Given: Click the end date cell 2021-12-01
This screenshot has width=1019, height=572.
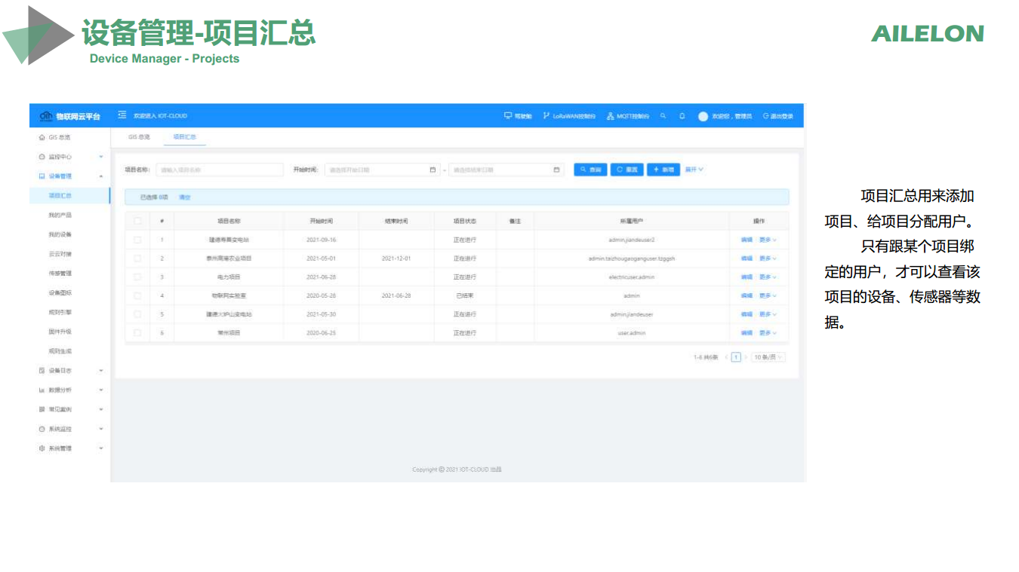Looking at the screenshot, I should coord(396,258).
